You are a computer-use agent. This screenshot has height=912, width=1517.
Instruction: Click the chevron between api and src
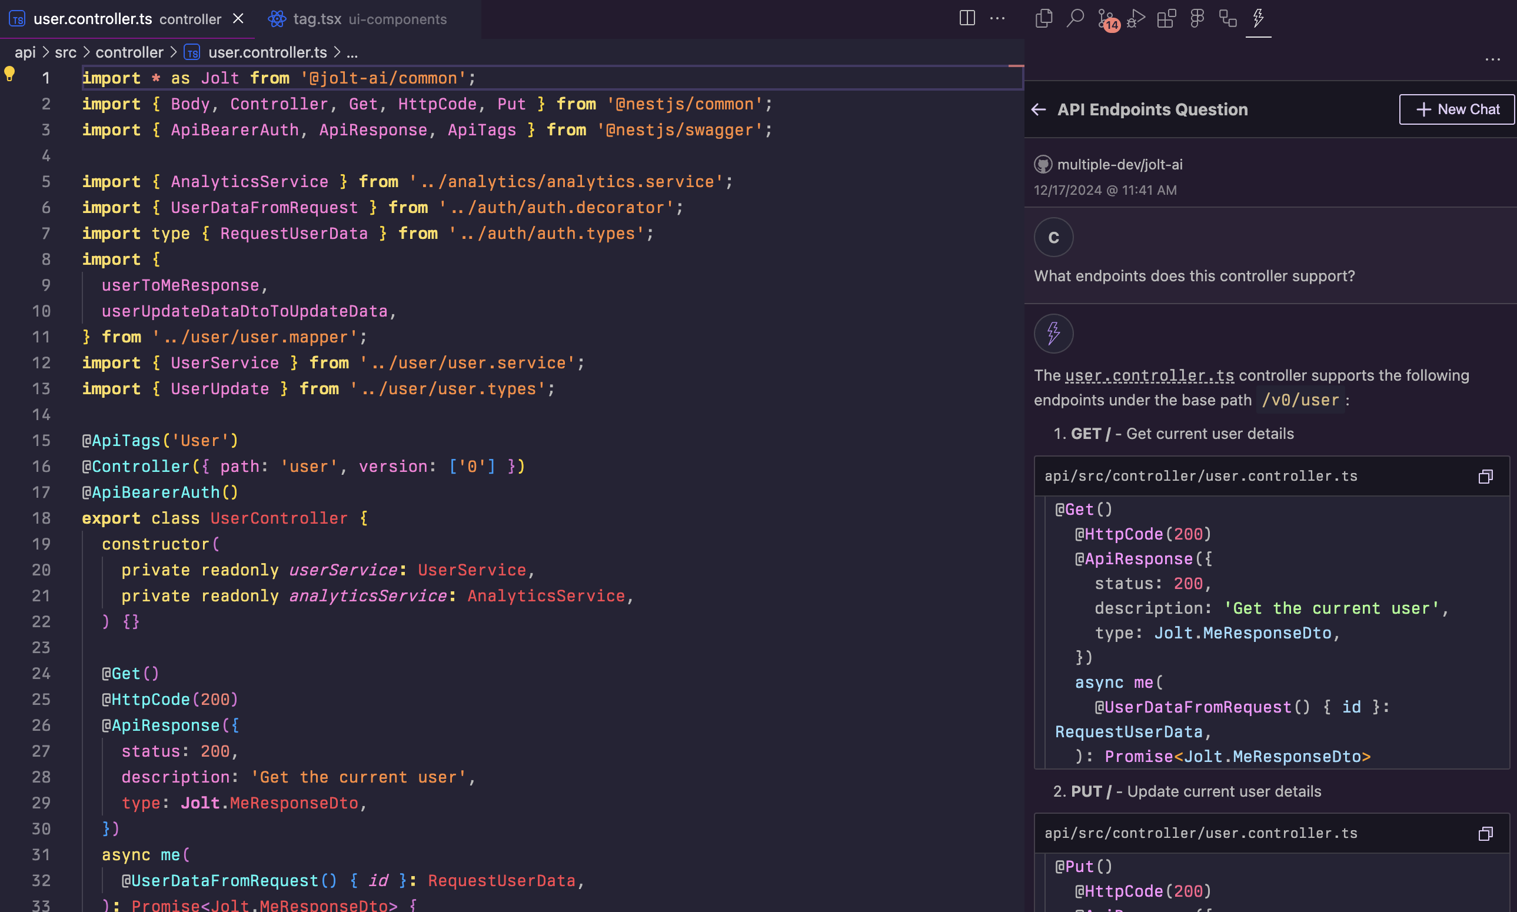point(45,53)
